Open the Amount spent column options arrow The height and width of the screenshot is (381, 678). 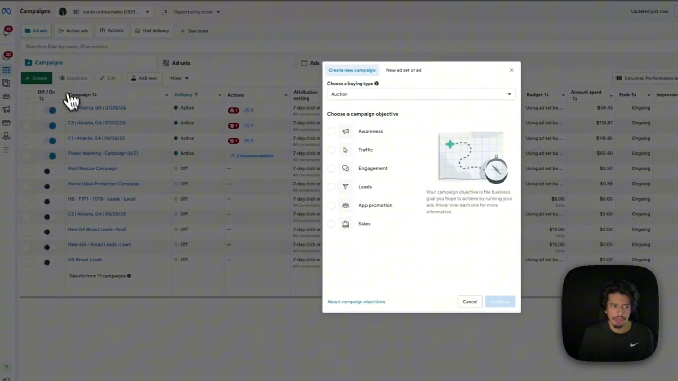coord(611,96)
